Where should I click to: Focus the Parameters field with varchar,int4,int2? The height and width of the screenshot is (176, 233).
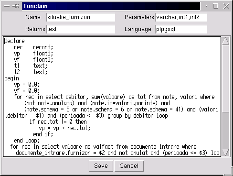coord(181,17)
